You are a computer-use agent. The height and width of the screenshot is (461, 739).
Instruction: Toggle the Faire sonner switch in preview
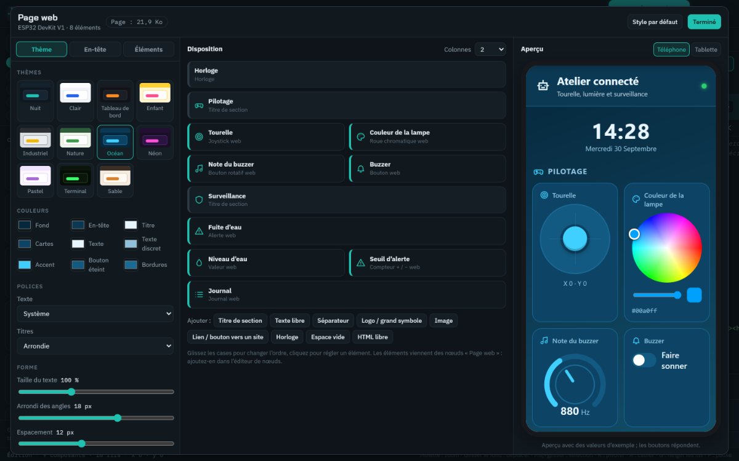644,360
